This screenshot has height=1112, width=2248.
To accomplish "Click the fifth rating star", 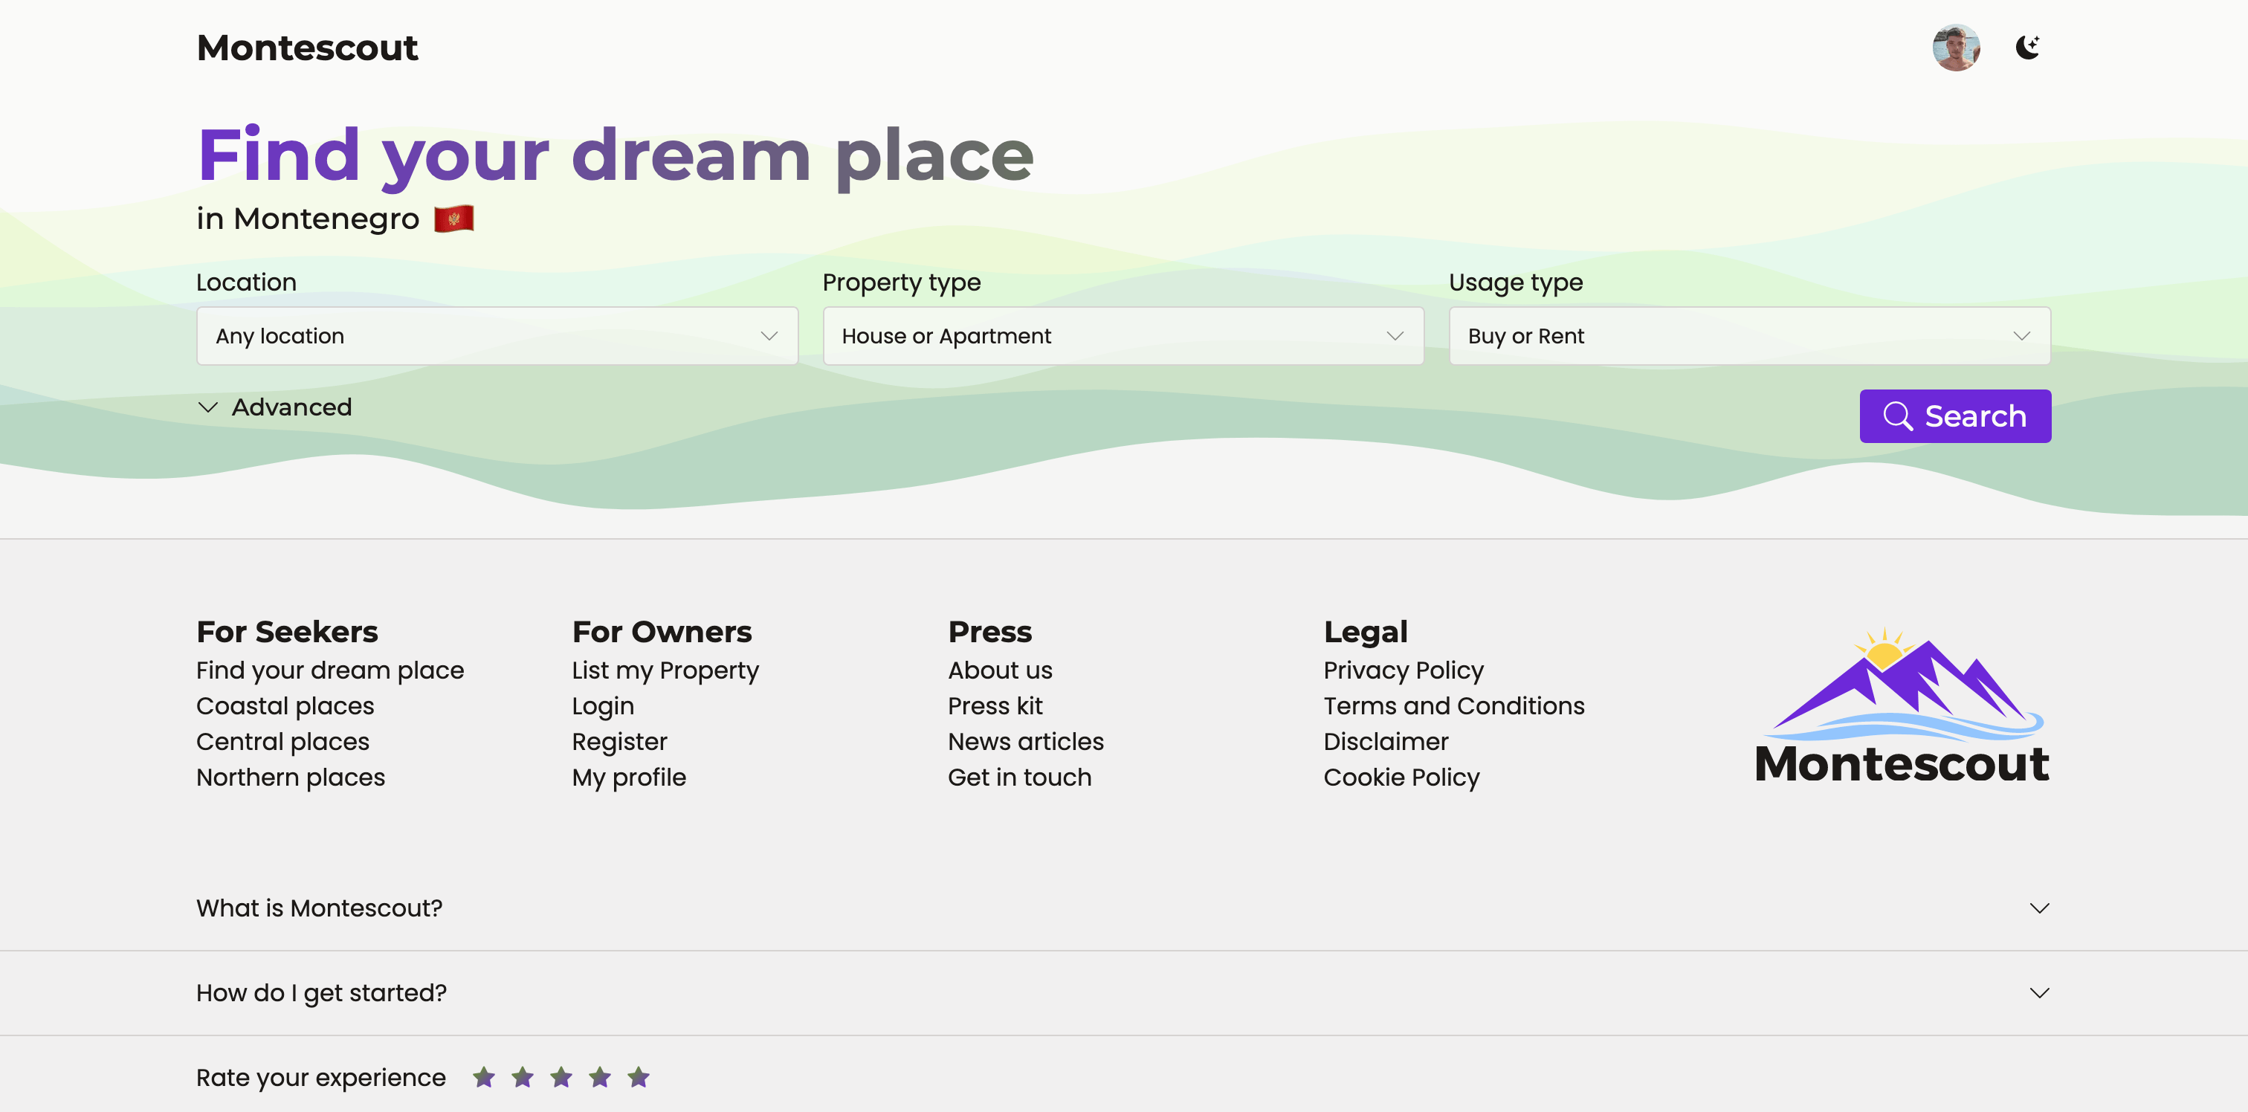I will click(x=639, y=1078).
